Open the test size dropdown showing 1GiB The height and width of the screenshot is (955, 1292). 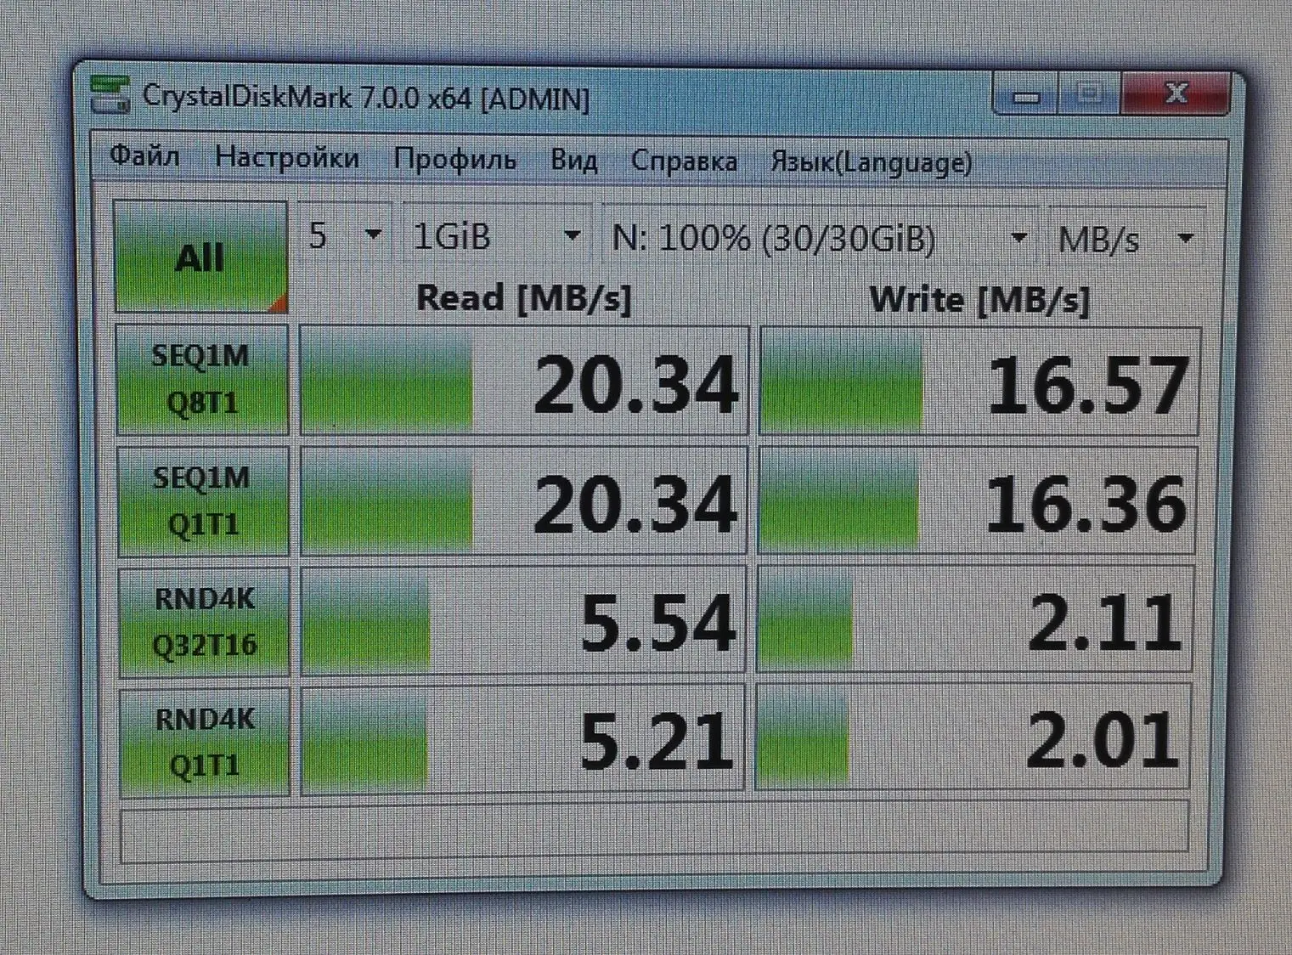point(496,236)
